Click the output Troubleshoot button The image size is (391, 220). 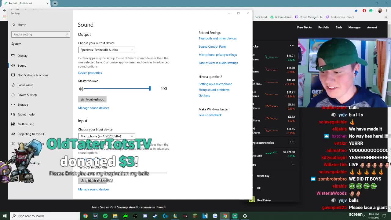point(92,99)
